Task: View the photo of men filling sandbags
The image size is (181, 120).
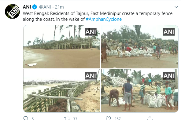Action: (140, 91)
